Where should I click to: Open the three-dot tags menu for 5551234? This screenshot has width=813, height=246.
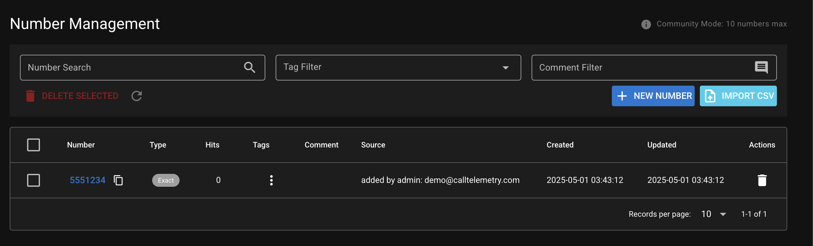(x=271, y=180)
